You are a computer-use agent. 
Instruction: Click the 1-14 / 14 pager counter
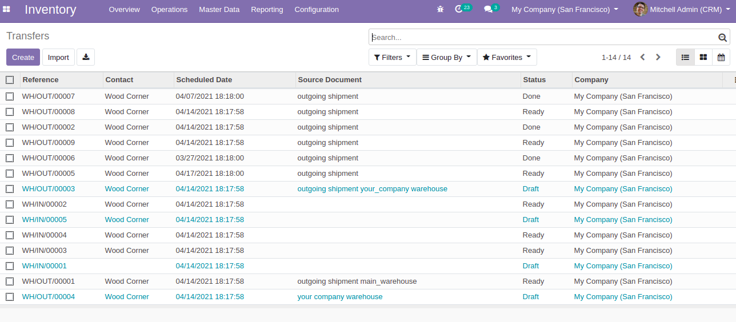coord(616,57)
